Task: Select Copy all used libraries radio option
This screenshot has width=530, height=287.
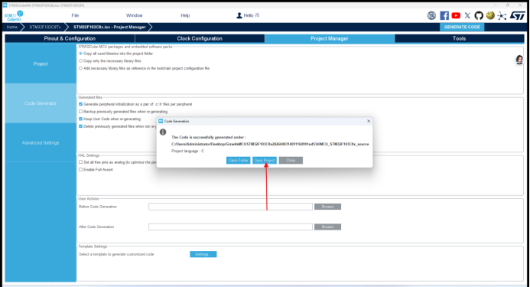Action: point(80,54)
